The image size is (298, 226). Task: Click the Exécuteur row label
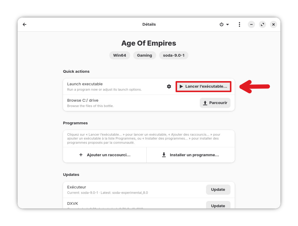pyautogui.click(x=76, y=187)
